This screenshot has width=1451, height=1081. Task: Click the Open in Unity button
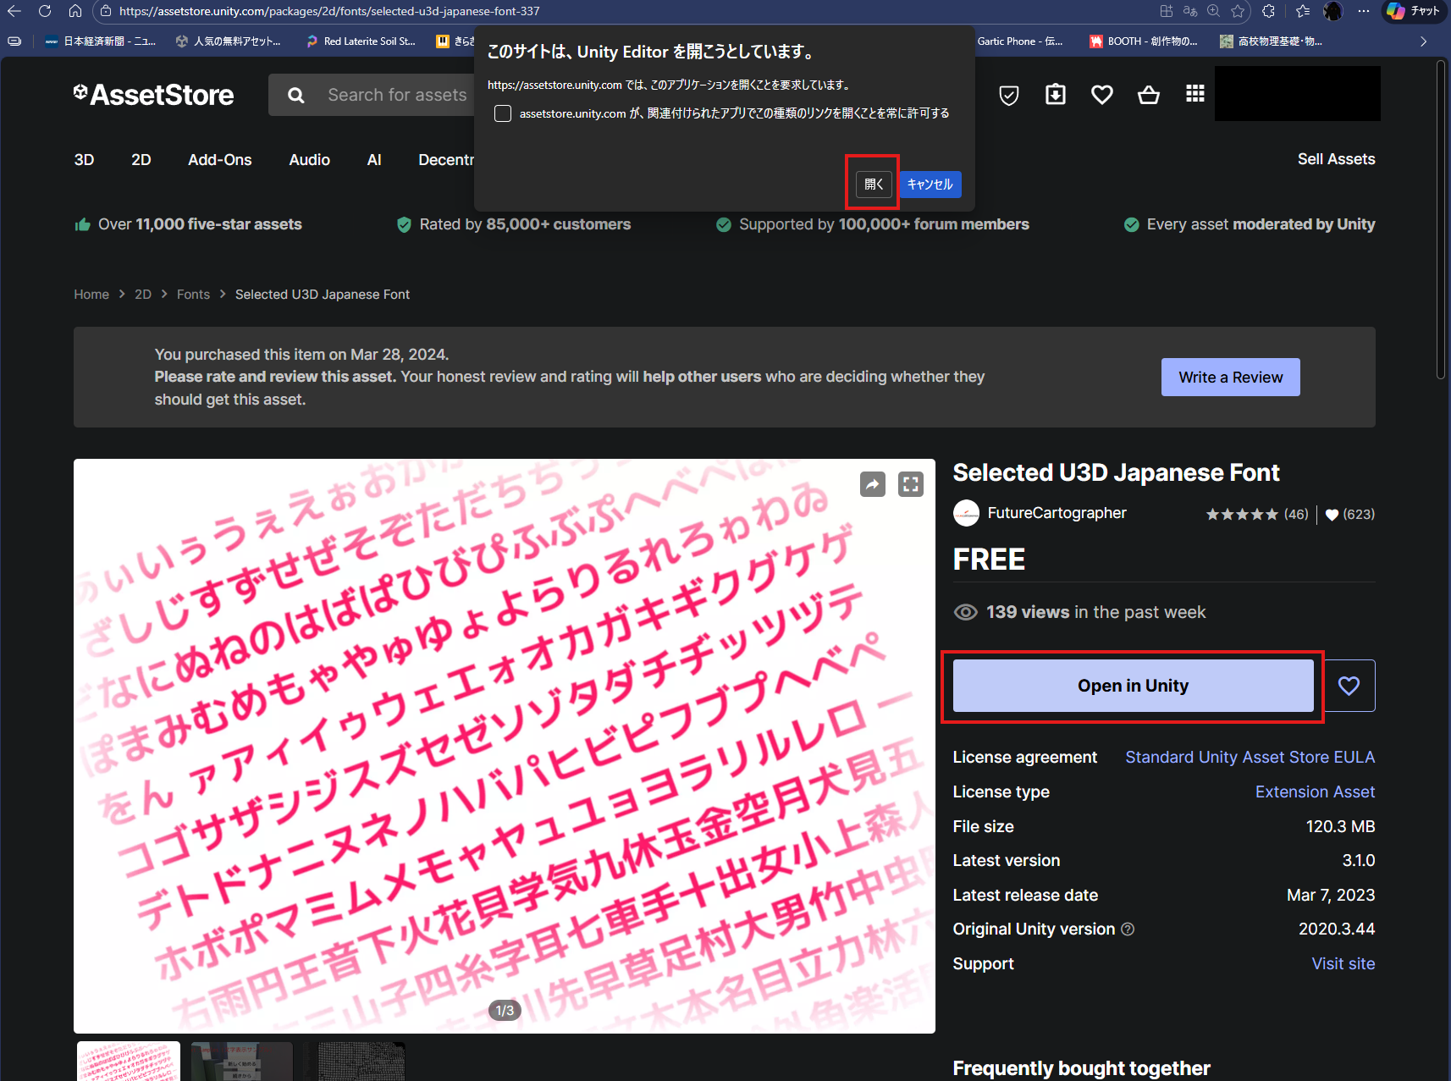[x=1133, y=686]
